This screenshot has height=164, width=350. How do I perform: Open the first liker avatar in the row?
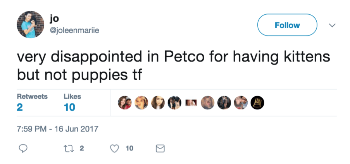pos(125,102)
